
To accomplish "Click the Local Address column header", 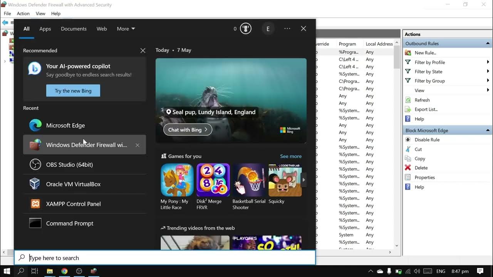I will [379, 44].
